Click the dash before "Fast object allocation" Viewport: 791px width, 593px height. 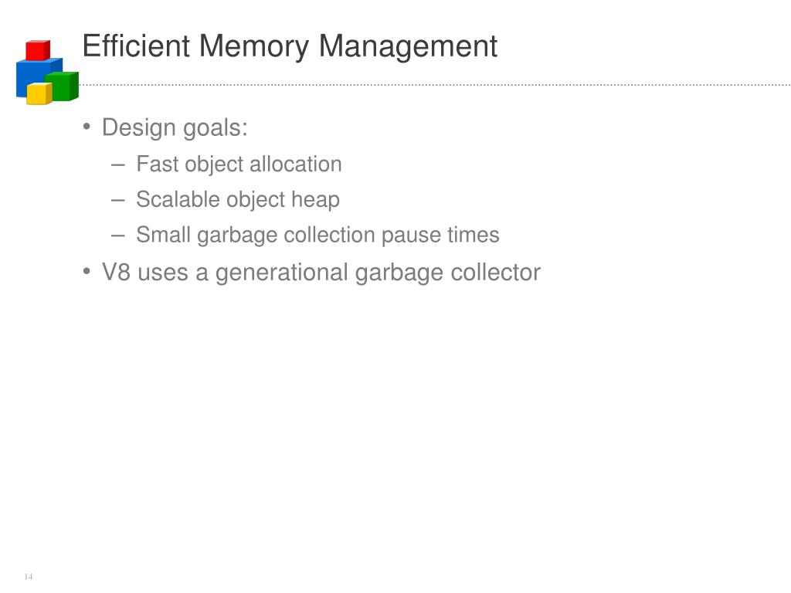point(118,165)
